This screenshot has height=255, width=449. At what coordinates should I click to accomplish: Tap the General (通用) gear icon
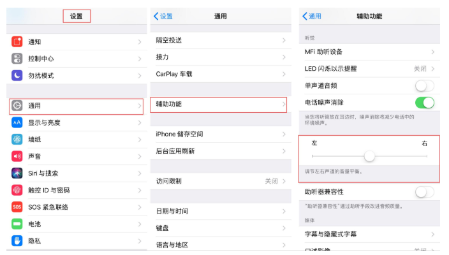pyautogui.click(x=17, y=106)
